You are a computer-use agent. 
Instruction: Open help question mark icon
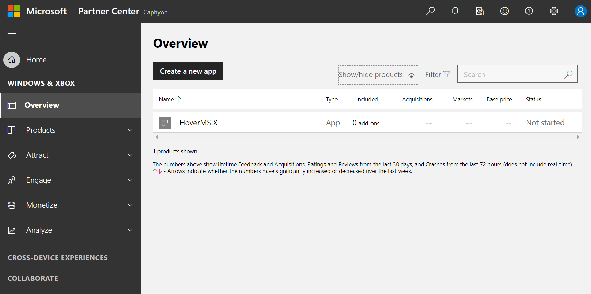(529, 11)
